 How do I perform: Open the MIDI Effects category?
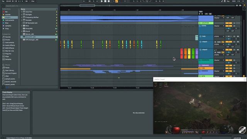tap(10, 48)
